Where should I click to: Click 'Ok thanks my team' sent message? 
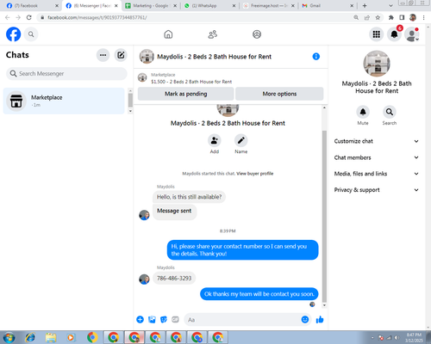259,294
